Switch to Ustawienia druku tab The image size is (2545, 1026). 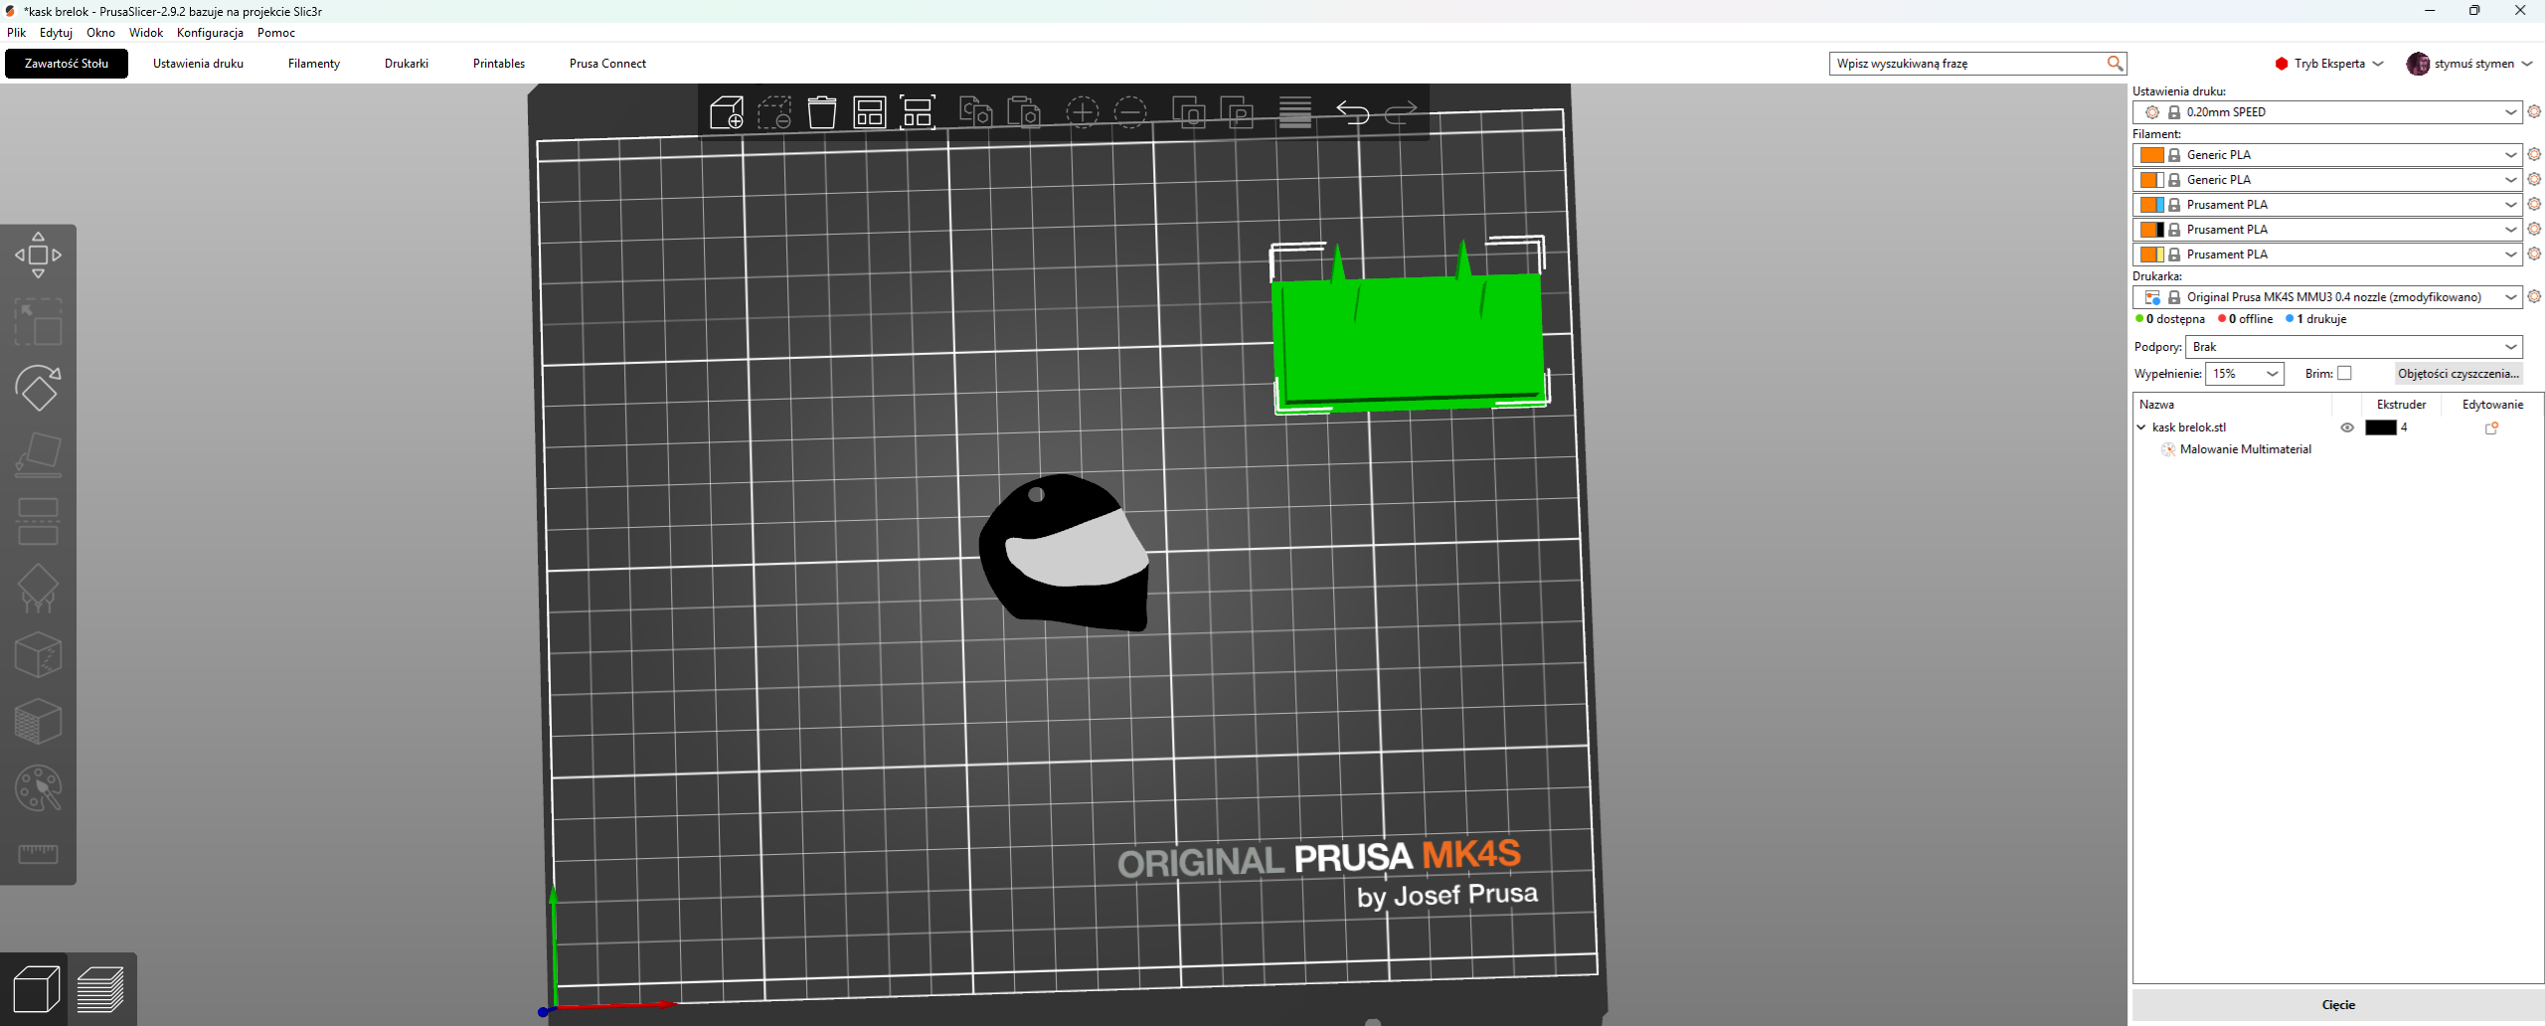point(198,64)
